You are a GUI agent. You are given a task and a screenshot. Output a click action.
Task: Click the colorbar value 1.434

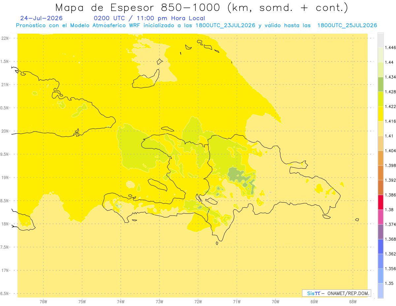coord(391,77)
